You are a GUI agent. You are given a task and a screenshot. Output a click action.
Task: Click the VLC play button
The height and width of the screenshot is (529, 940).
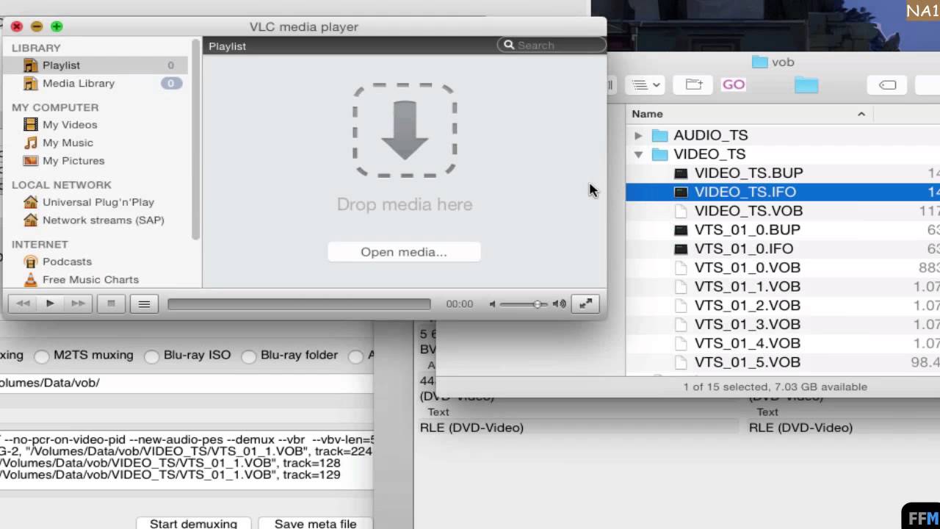pyautogui.click(x=50, y=303)
